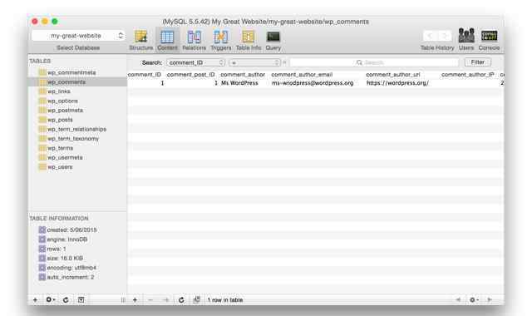Sort by comment_ID column header
Screen dimensions: 532x316
145,74
